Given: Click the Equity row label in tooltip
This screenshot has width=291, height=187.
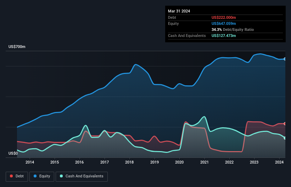Looking at the screenshot, I should [x=173, y=23].
